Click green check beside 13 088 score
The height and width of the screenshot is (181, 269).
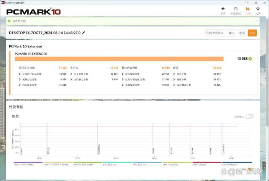point(250,59)
